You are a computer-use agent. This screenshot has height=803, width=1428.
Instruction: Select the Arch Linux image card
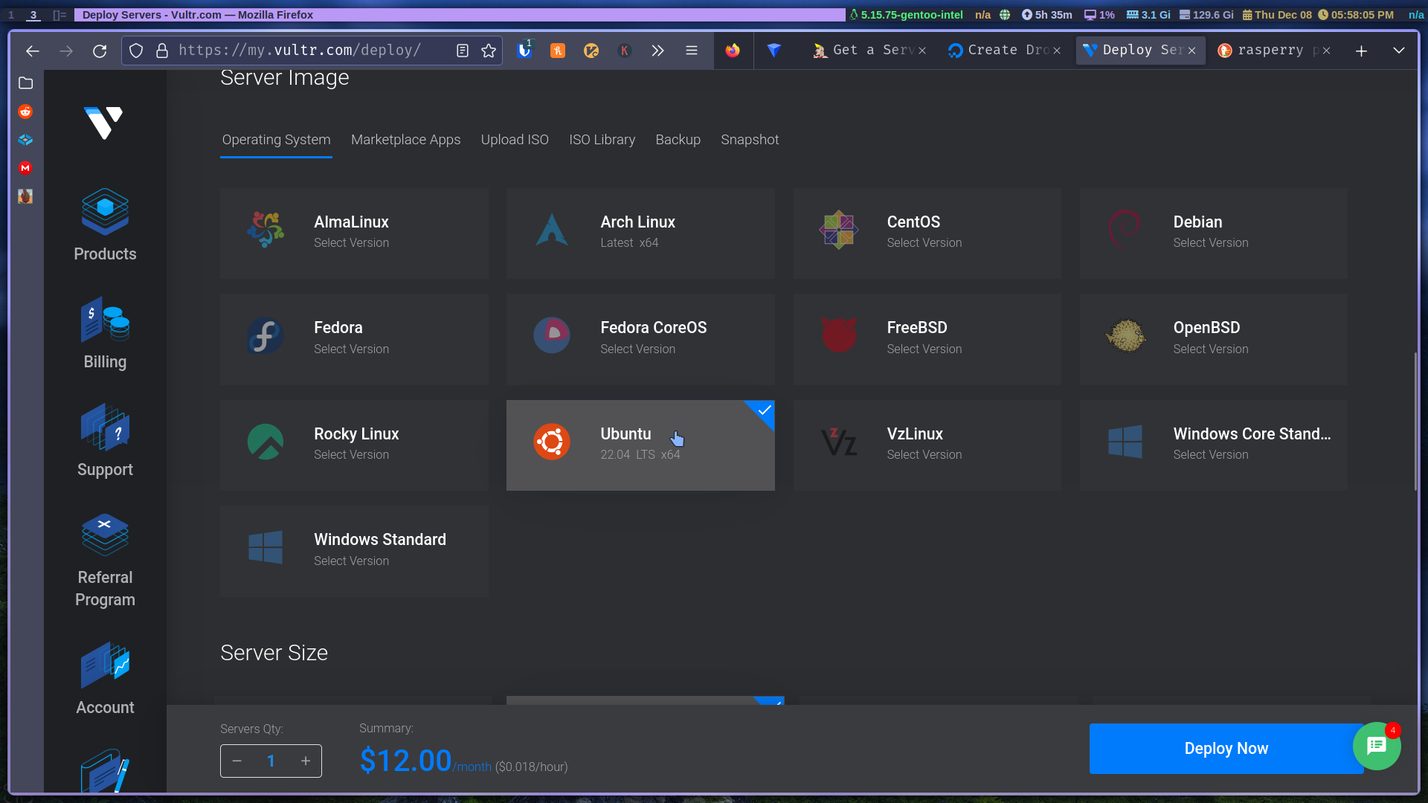(x=640, y=233)
